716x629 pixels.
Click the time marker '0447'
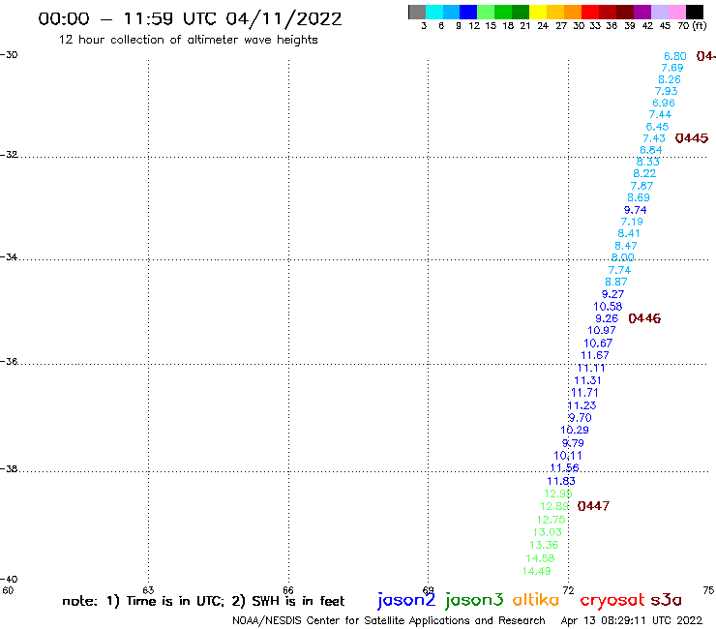pyautogui.click(x=594, y=506)
